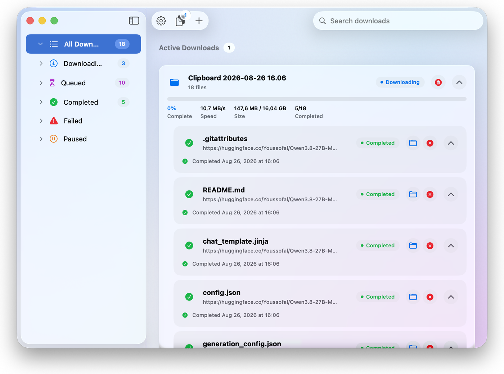Open the Completed sidebar item
Viewport: 504px width, 374px height.
(84, 102)
